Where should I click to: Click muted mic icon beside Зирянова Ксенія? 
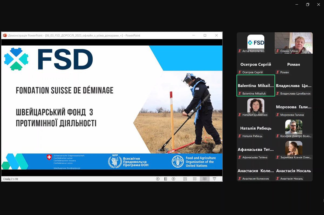click(278, 157)
